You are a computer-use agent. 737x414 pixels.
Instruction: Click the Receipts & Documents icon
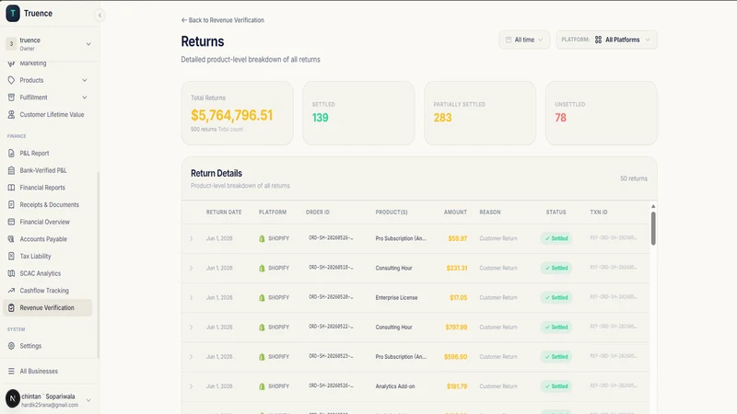click(x=11, y=204)
